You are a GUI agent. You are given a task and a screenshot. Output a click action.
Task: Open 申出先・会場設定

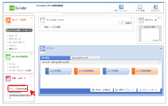tap(101, 90)
